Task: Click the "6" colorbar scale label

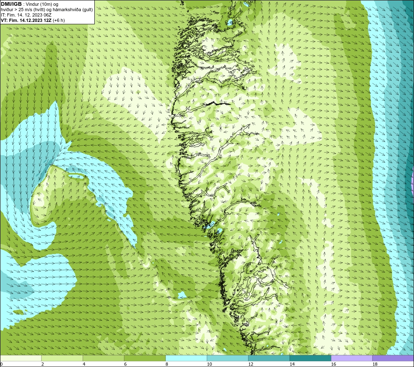Action: tap(125, 365)
